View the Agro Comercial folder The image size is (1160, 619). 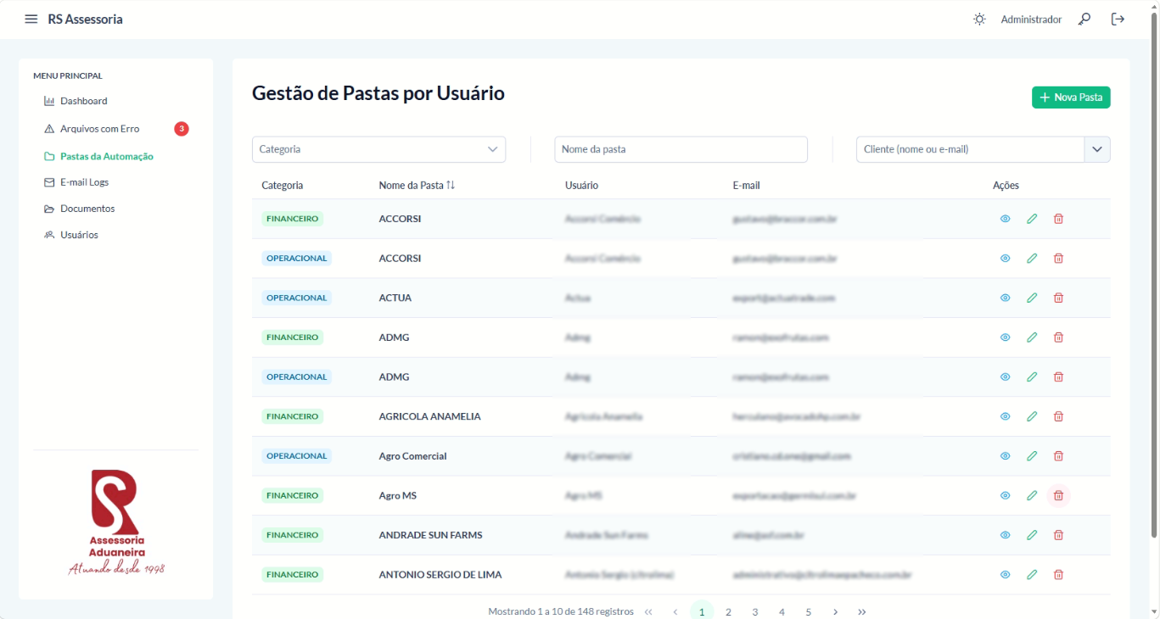click(1005, 456)
